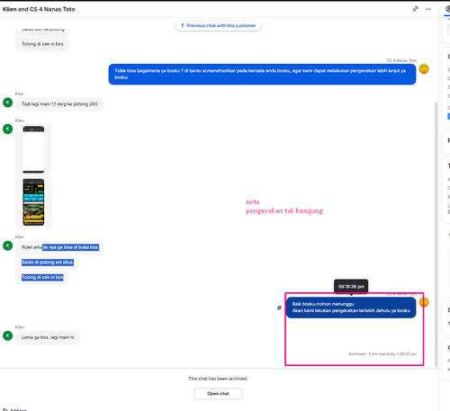The image size is (450, 411).
Task: Click the 'Tolong di cek in bos' message near top
Action: point(42,44)
